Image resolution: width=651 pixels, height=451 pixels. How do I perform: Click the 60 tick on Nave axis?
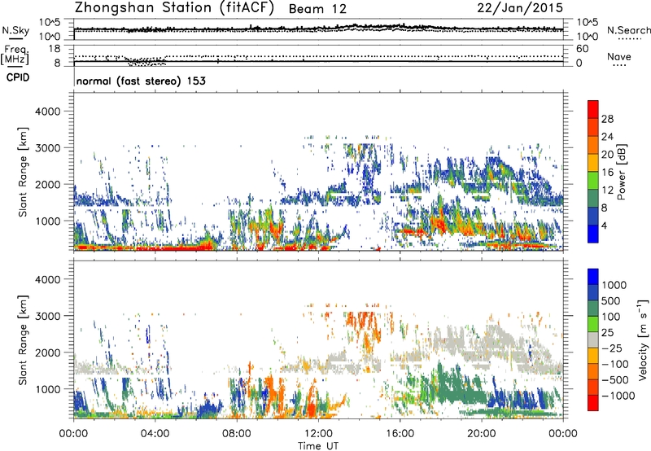tap(583, 49)
